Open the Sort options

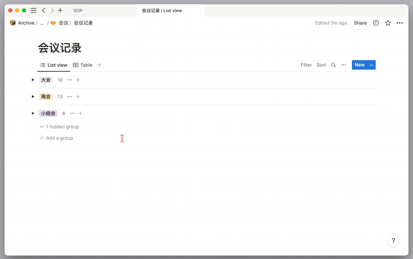pos(321,65)
